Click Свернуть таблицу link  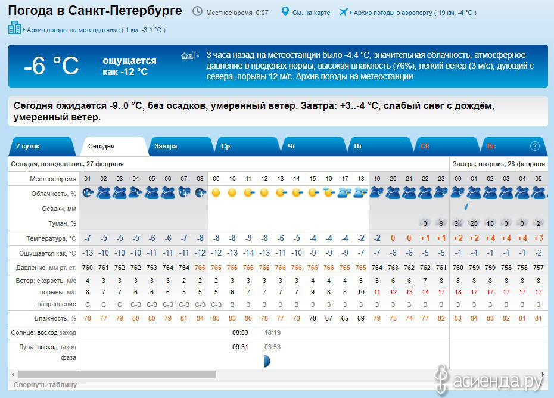[45, 384]
